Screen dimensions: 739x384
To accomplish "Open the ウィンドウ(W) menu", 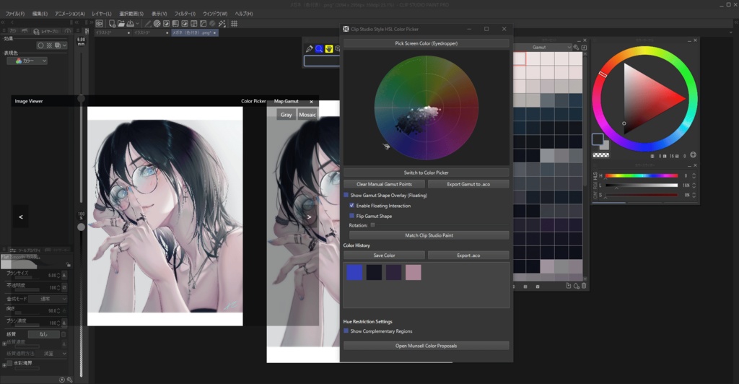I will (x=215, y=14).
